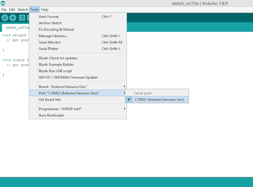The height and width of the screenshot is (187, 253).
Task: Toggle the checked COM32 (Arduino/Genuino Uno) port
Action: click(x=157, y=99)
